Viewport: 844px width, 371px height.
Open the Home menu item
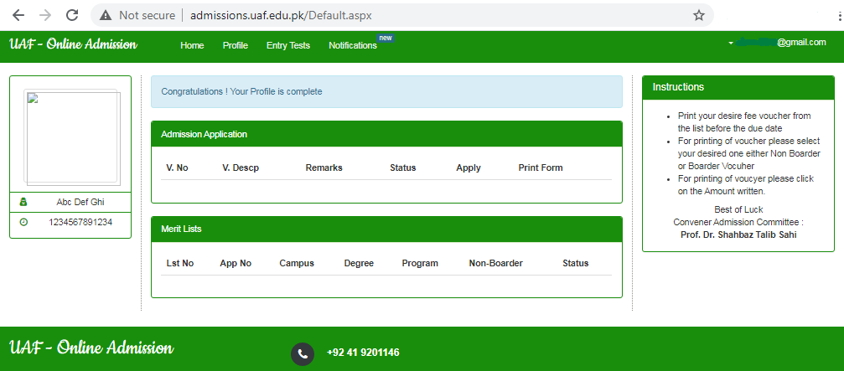point(192,46)
